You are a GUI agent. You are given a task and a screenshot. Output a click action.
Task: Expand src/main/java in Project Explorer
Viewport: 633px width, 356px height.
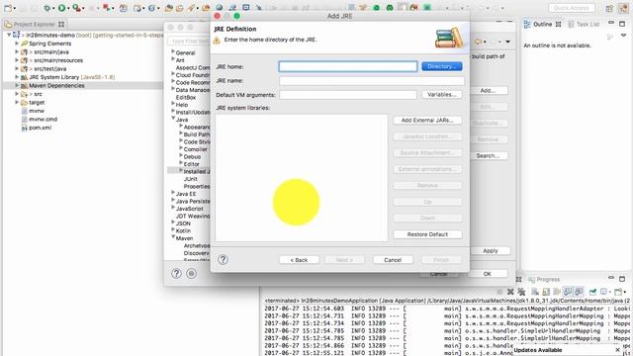tap(17, 51)
